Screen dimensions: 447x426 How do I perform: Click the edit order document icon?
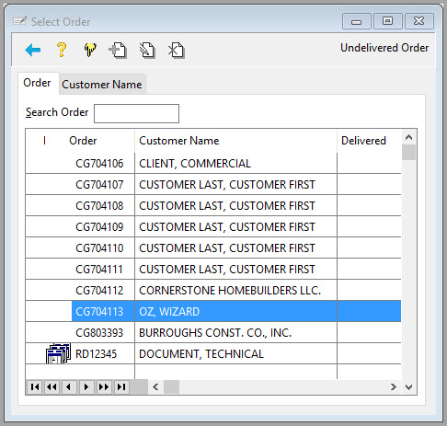147,50
